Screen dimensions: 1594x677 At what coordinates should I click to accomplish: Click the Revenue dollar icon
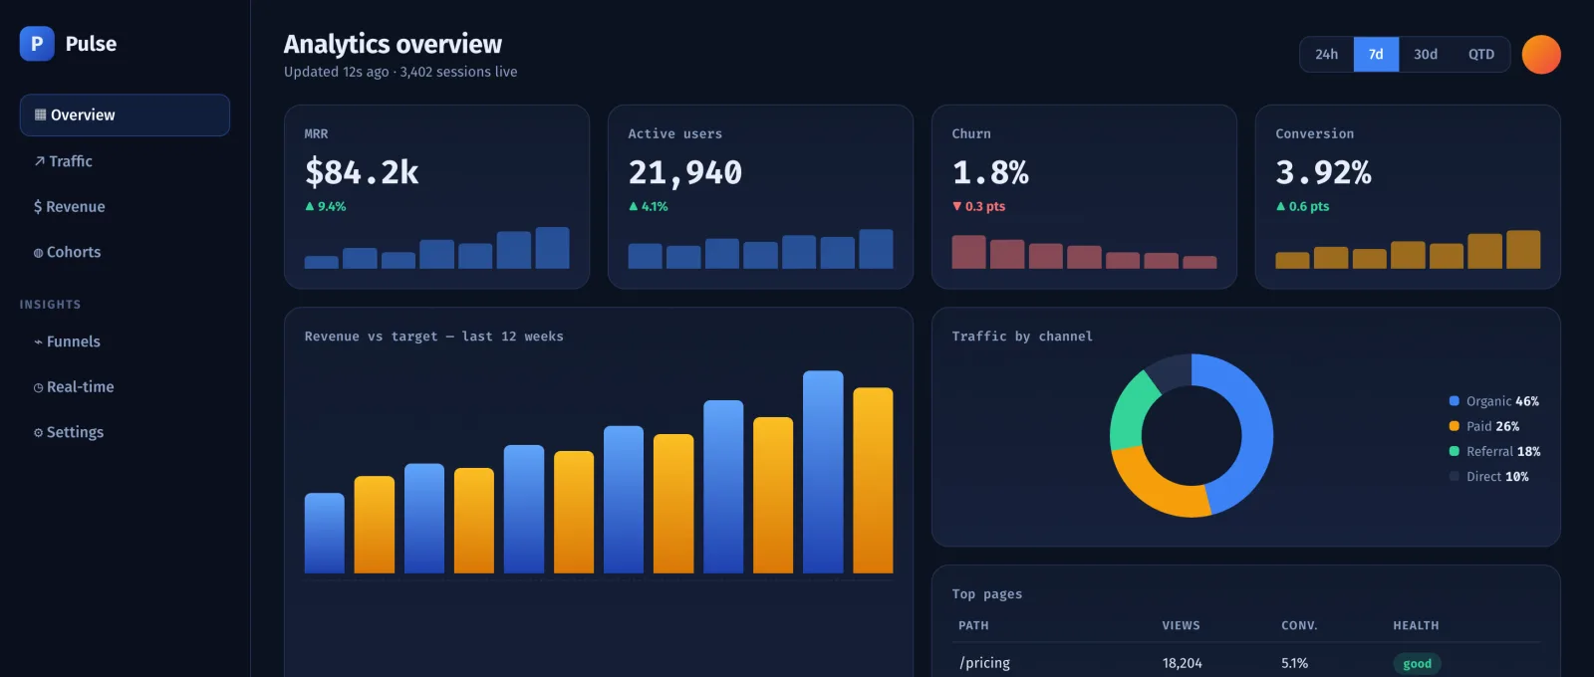pyautogui.click(x=38, y=207)
